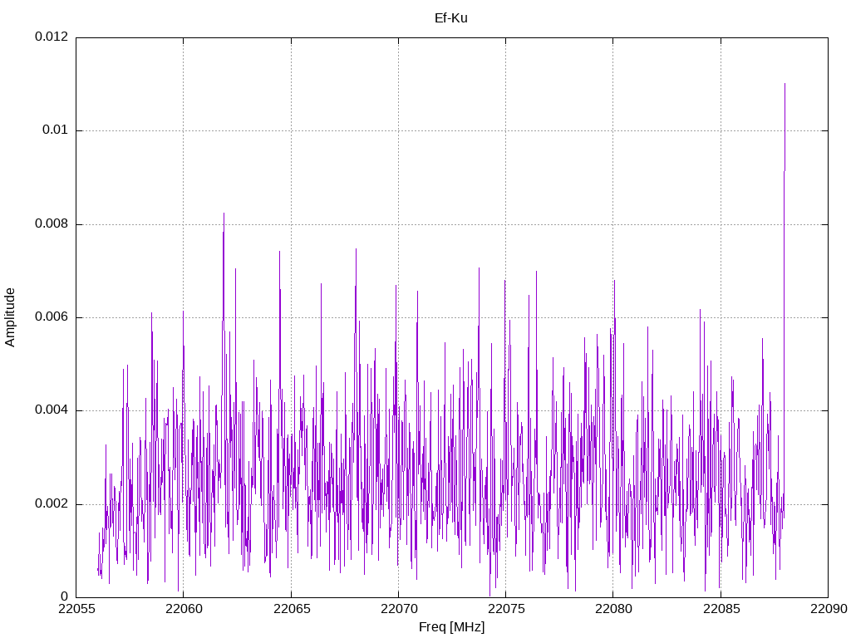
Task: Click y-axis tick value 0
Action: tap(65, 596)
